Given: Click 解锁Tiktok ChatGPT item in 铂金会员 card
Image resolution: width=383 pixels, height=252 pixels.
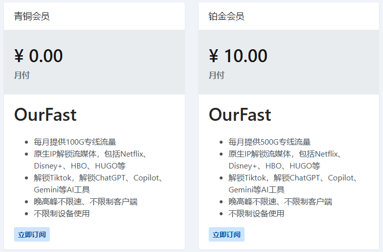Looking at the screenshot, I should (293, 184).
